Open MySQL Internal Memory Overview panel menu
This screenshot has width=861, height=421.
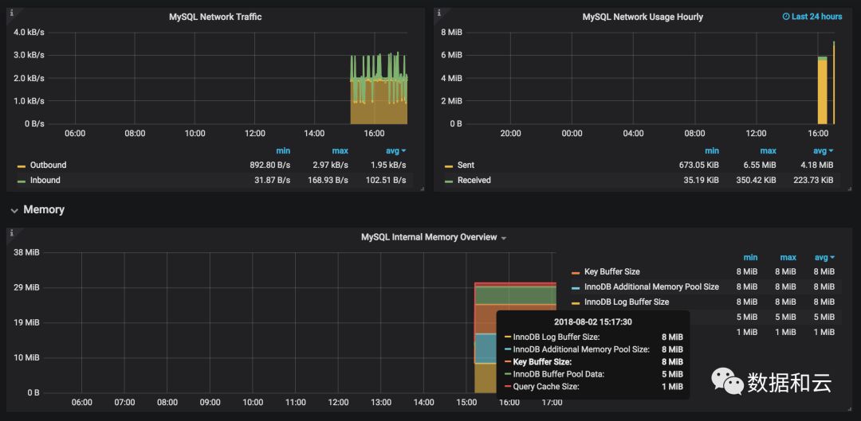[434, 237]
